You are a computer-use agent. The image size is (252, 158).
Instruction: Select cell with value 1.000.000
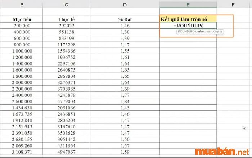(22, 51)
